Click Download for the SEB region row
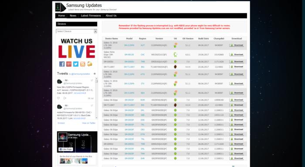This screenshot has width=305, height=167. click(x=237, y=115)
